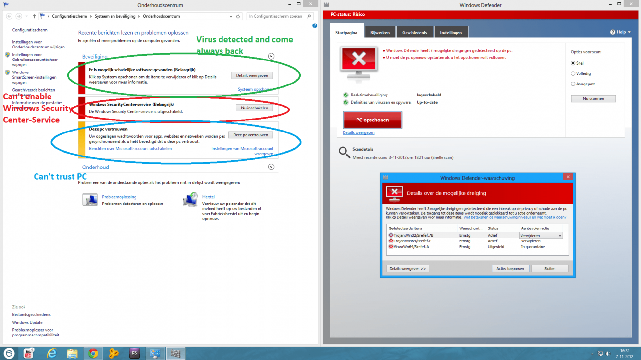The width and height of the screenshot is (641, 360).
Task: Click the Details weergeven >> button
Action: click(x=407, y=269)
